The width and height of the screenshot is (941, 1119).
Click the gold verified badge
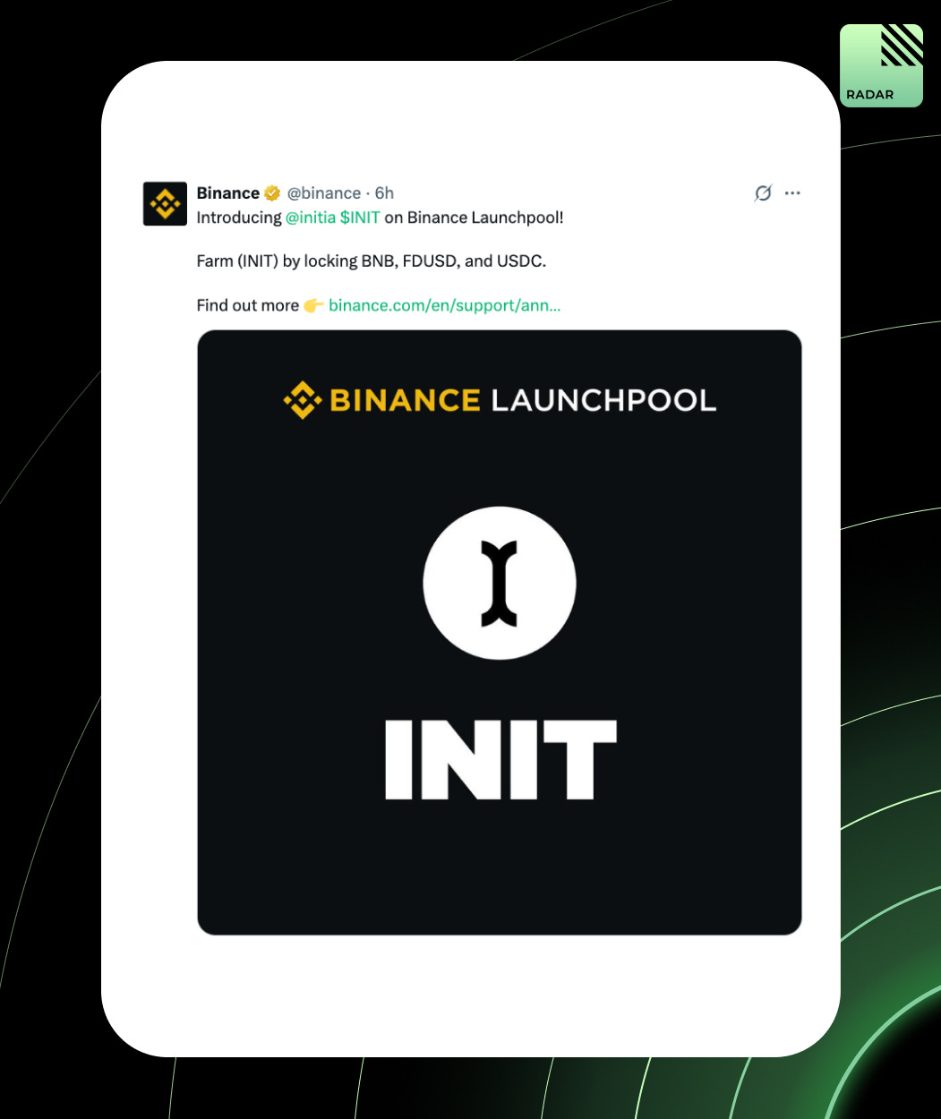click(x=272, y=193)
